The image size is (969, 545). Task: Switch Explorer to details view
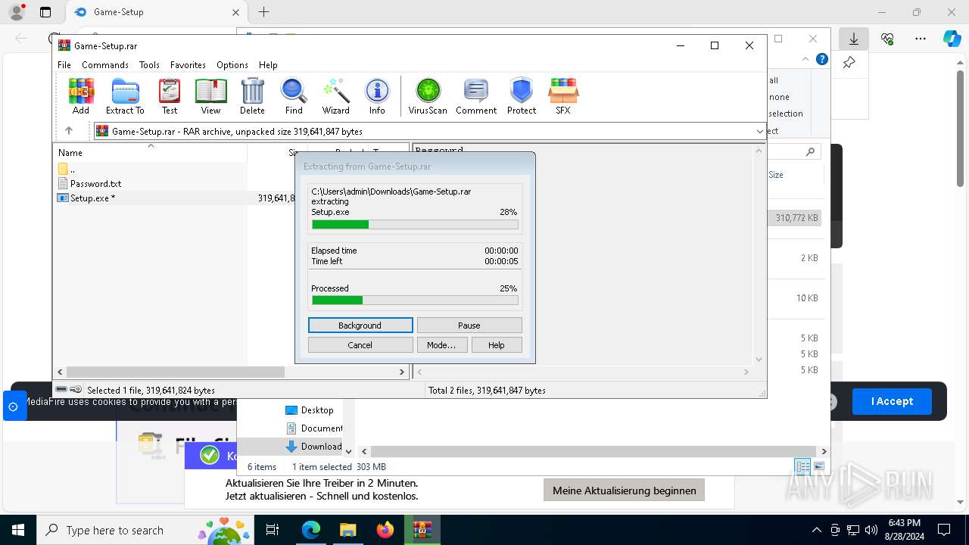click(x=802, y=466)
